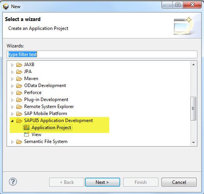The height and width of the screenshot is (194, 204).
Task: Expand the Maven tree node
Action: click(12, 79)
